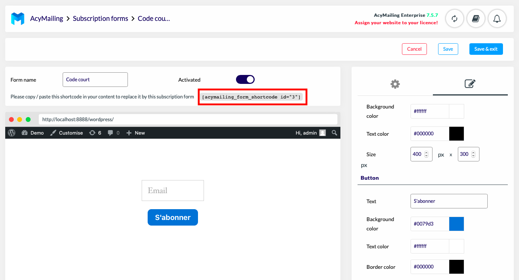Click Code cou… breadcrumb item
This screenshot has height=280, width=519.
tap(154, 18)
